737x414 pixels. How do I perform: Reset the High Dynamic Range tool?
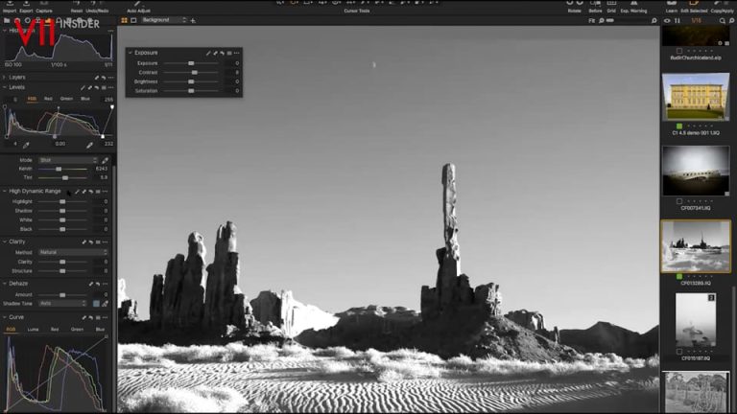pyautogui.click(x=91, y=192)
